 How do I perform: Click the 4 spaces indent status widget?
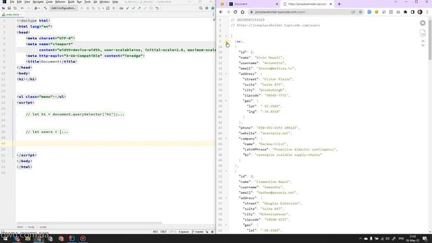point(184,232)
